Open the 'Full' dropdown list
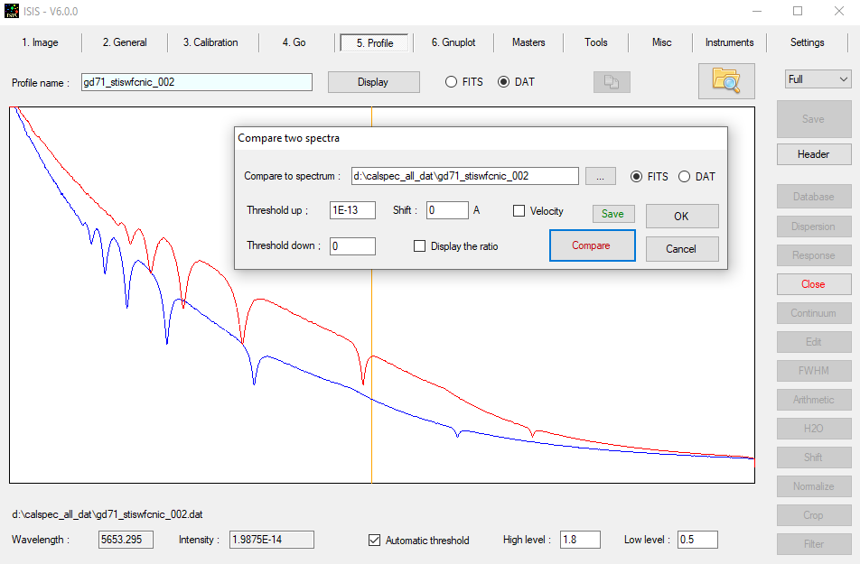Viewport: 860px width, 564px height. 818,79
